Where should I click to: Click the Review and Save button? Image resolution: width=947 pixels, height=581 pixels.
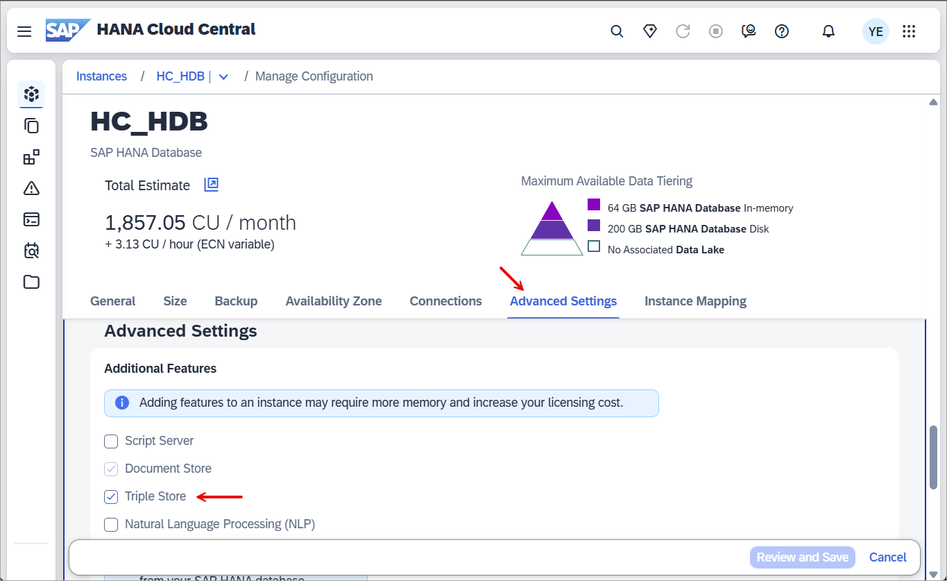pos(803,557)
